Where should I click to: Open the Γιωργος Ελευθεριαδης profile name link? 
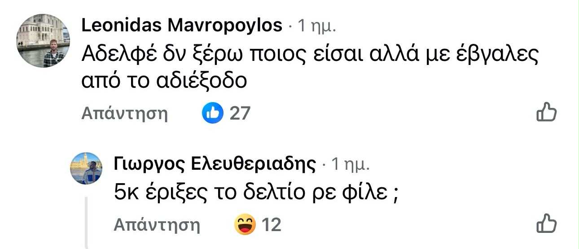(x=215, y=164)
